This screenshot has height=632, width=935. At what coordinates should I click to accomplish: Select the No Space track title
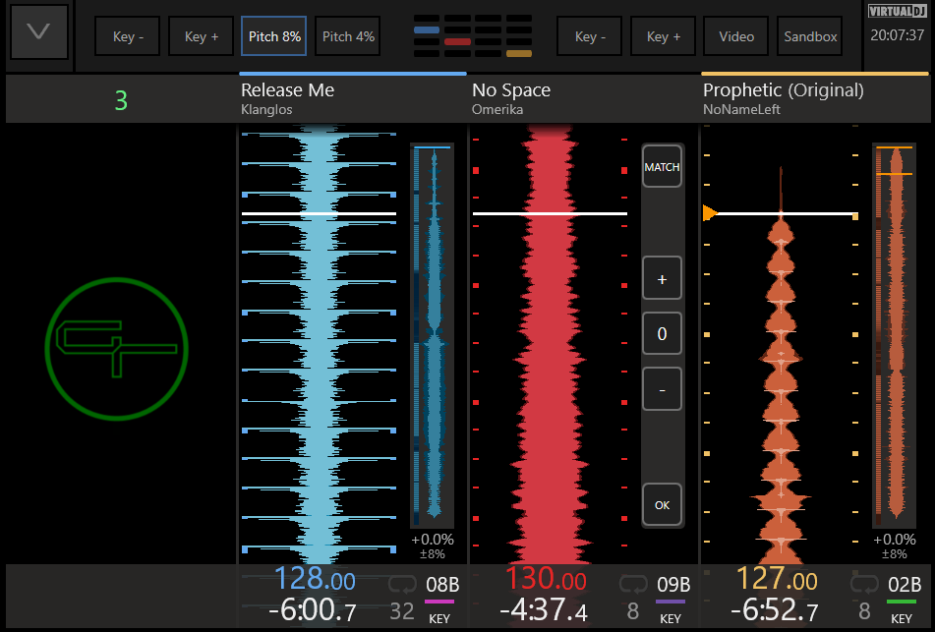pyautogui.click(x=511, y=90)
